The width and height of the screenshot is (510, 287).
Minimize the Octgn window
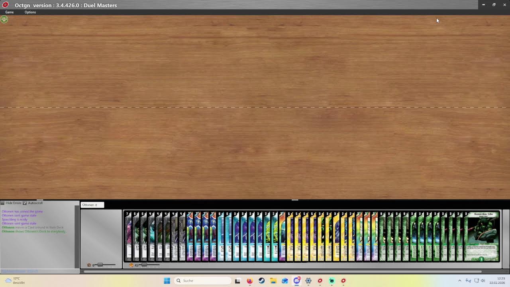pos(483,5)
